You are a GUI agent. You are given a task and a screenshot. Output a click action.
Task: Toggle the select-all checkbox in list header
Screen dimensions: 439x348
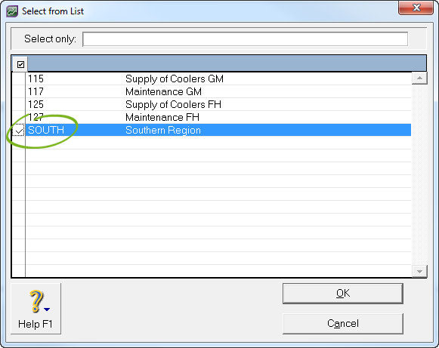[20, 65]
